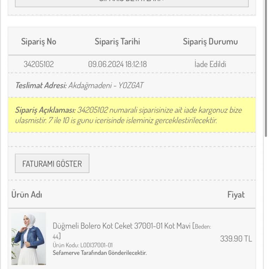Click the Sipariş No column header
This screenshot has width=269, height=269.
coord(39,42)
